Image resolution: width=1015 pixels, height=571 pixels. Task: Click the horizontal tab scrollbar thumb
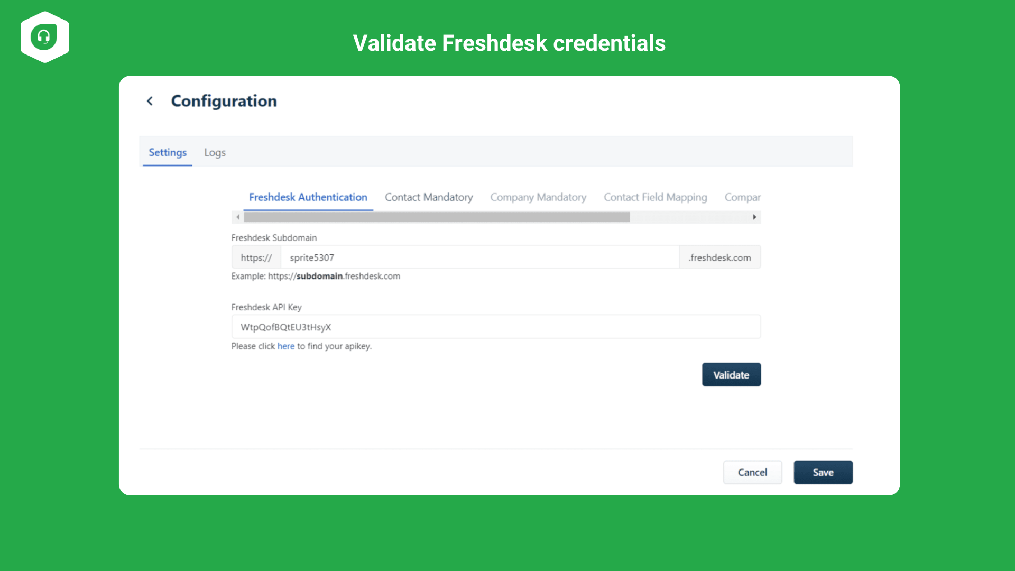[437, 217]
